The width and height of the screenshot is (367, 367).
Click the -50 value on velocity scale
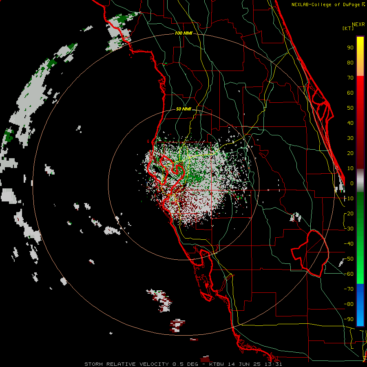coord(349,259)
